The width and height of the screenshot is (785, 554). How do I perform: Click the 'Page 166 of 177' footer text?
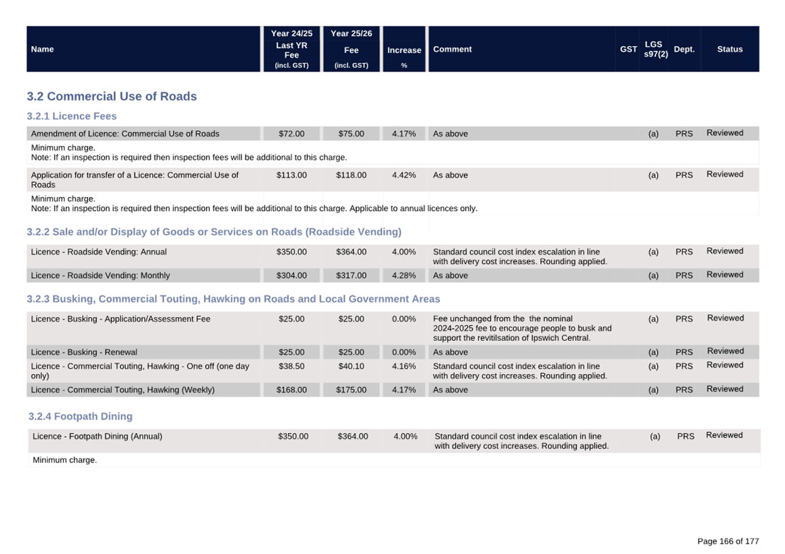[727, 541]
